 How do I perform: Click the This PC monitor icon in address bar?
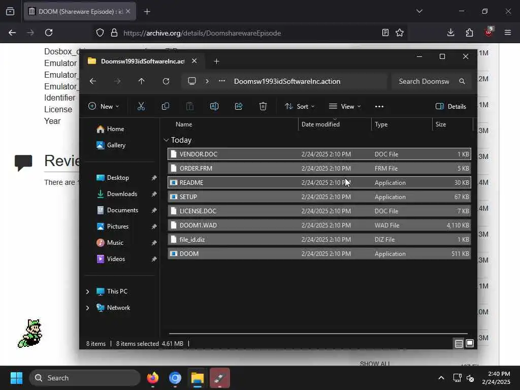pyautogui.click(x=192, y=81)
